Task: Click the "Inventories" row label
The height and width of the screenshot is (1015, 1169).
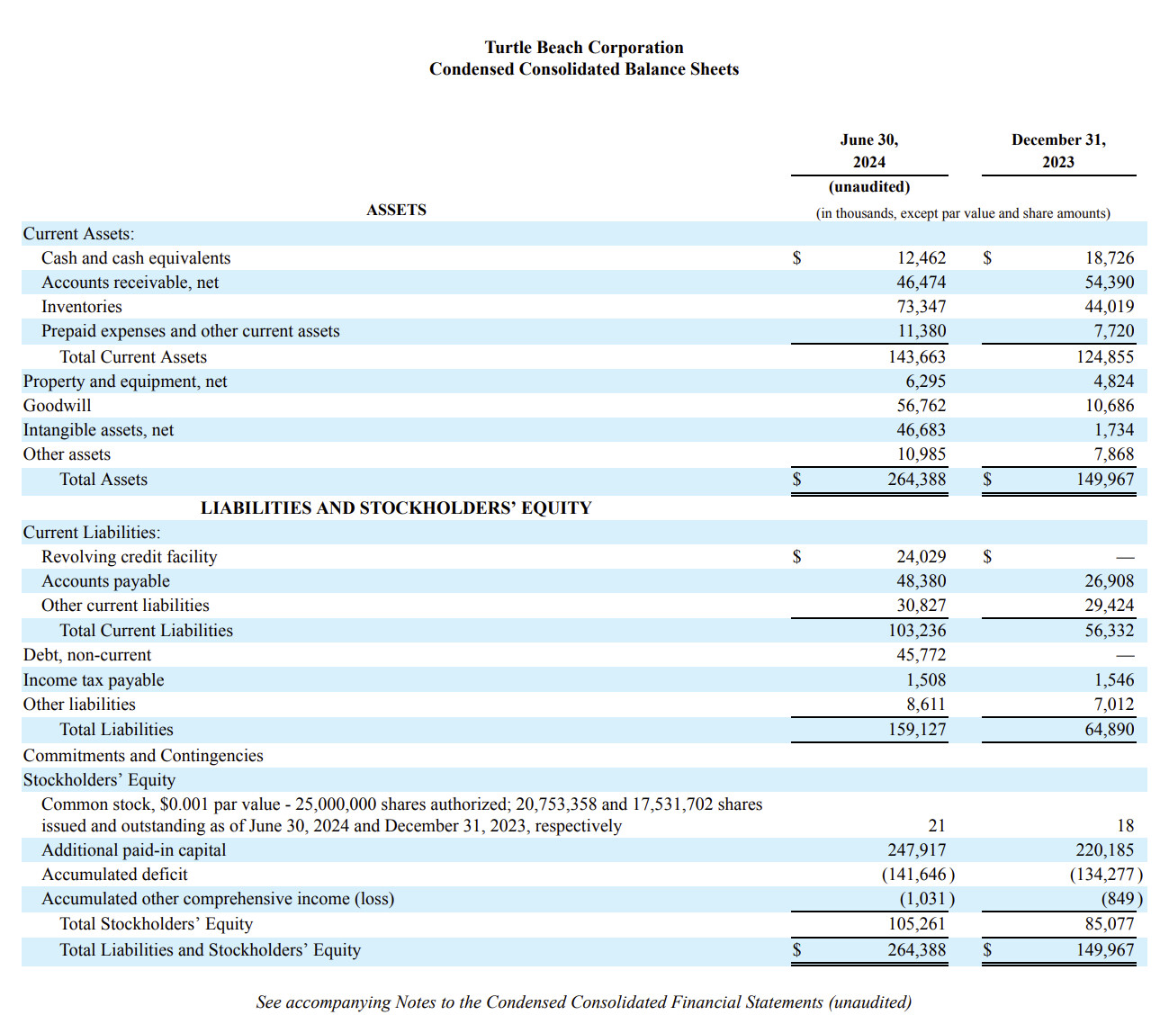Action: coord(81,307)
